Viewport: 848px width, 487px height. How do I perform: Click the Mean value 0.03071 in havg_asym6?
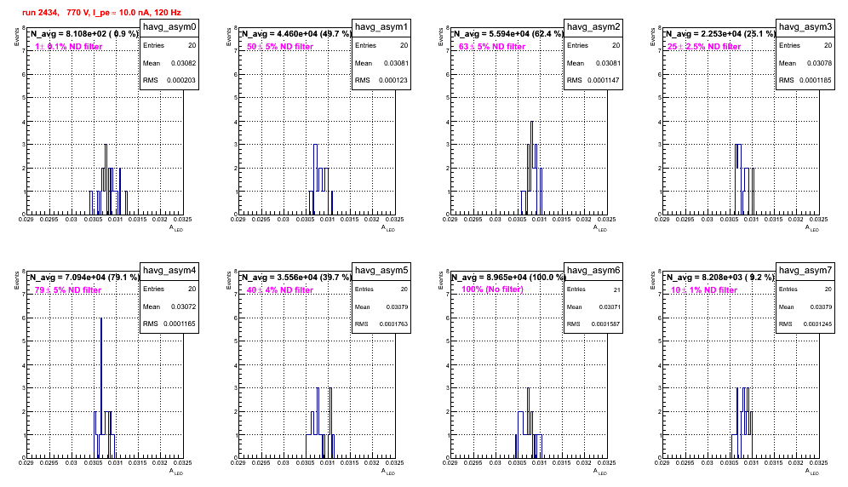pyautogui.click(x=610, y=307)
